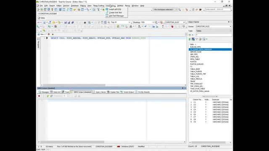Click the Column Name header in columns grid

click(x=198, y=100)
